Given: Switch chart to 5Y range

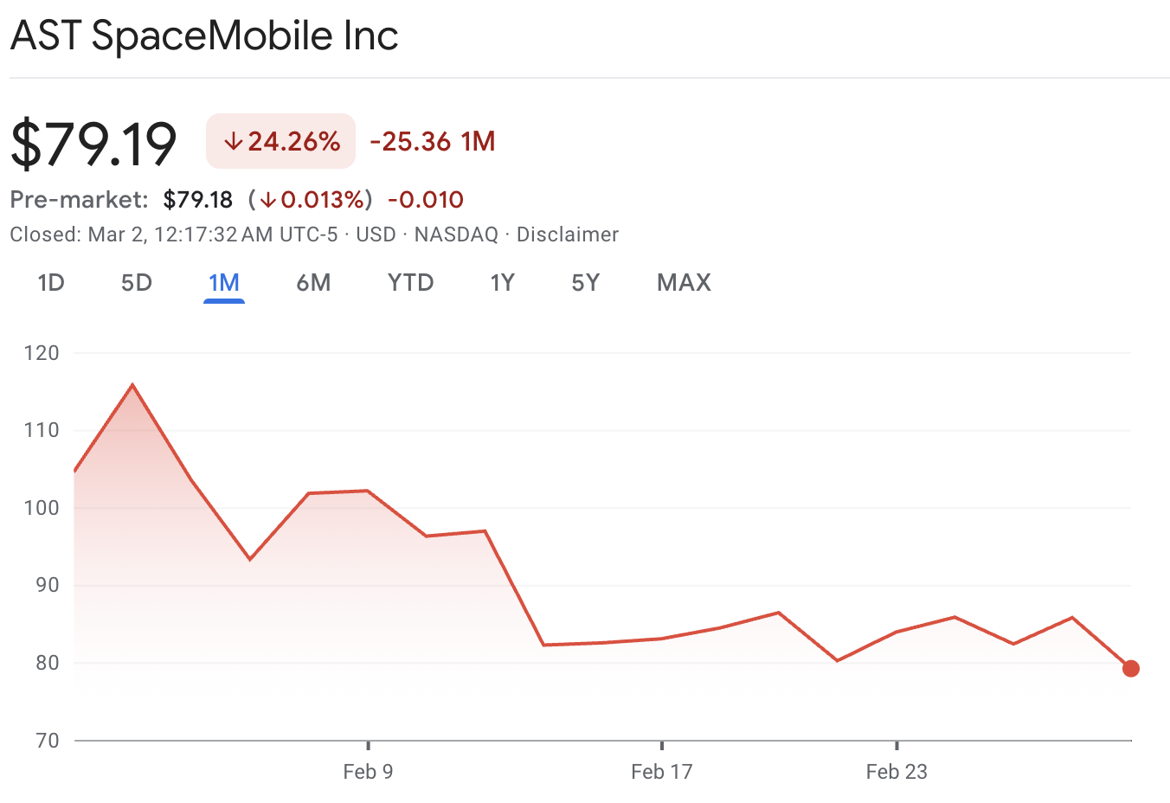Looking at the screenshot, I should [x=585, y=283].
